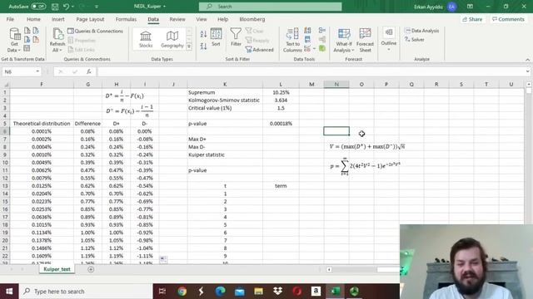Expand the Data Types gallery
Image resolution: width=533 pixels, height=299 pixels.
pos(189,47)
